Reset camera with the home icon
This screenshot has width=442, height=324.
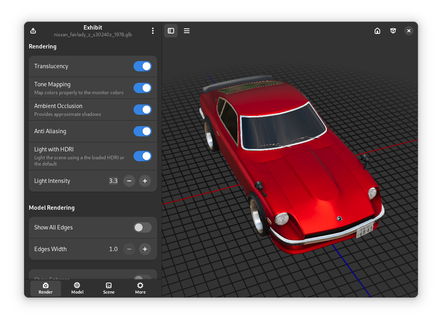pyautogui.click(x=377, y=31)
